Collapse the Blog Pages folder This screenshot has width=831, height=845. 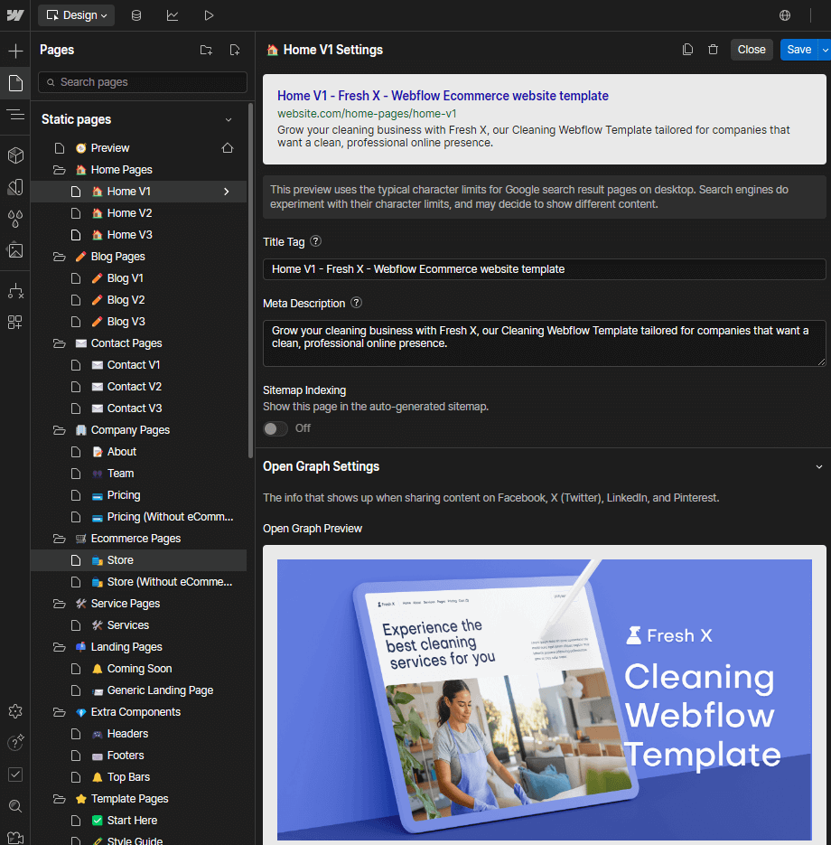pos(60,257)
